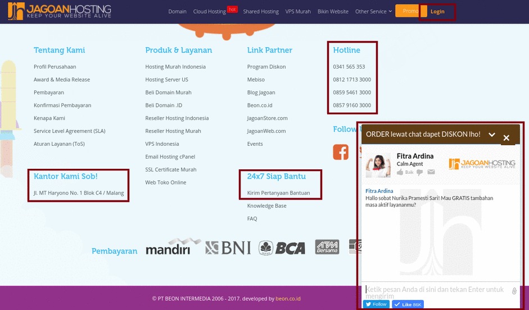Expand the Other Service dropdown menu
This screenshot has width=529, height=310.
373,11
